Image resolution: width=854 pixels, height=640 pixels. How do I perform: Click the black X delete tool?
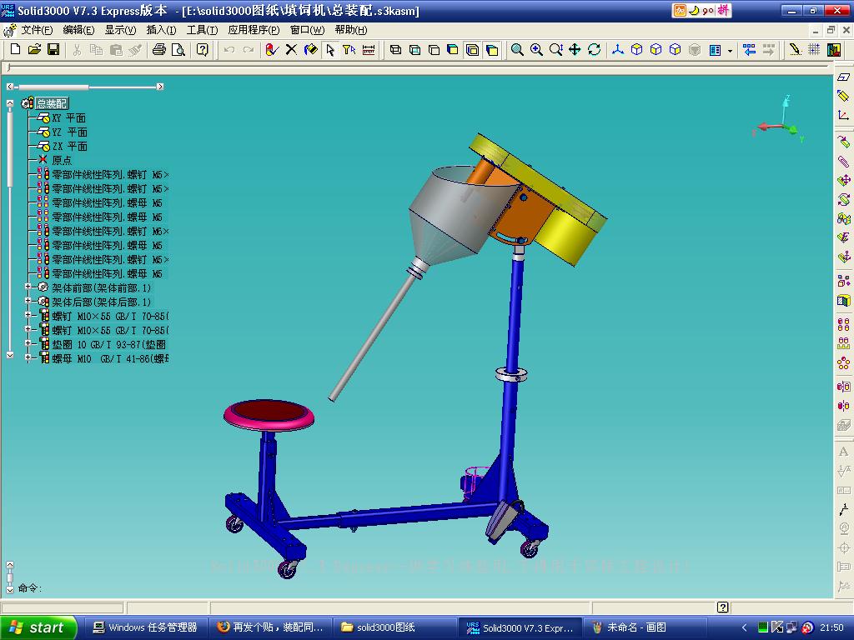291,49
